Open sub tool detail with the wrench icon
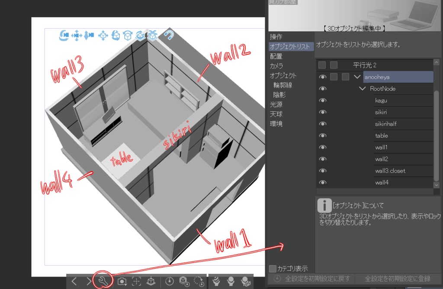This screenshot has width=443, height=289. 103,281
